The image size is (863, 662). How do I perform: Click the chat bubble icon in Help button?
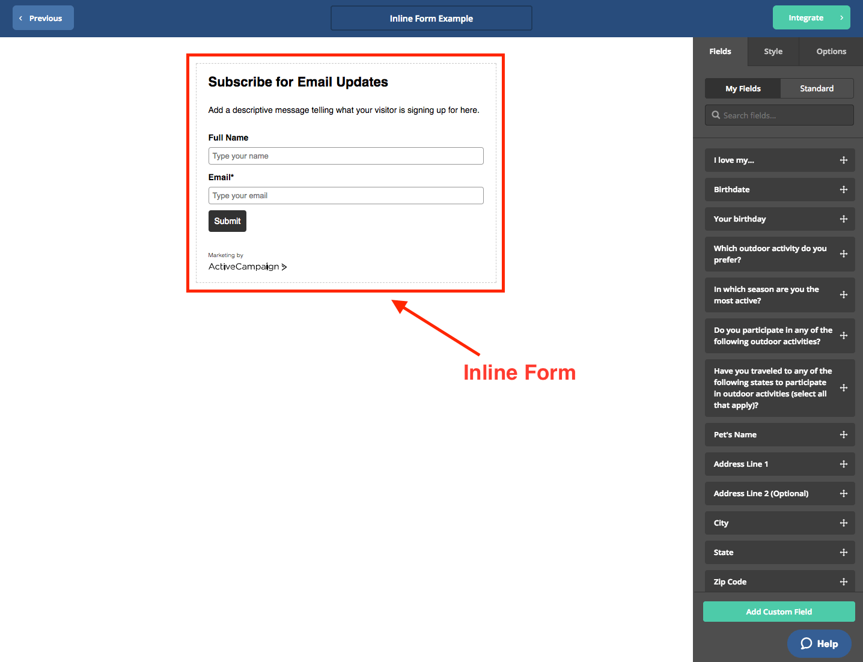click(x=806, y=644)
